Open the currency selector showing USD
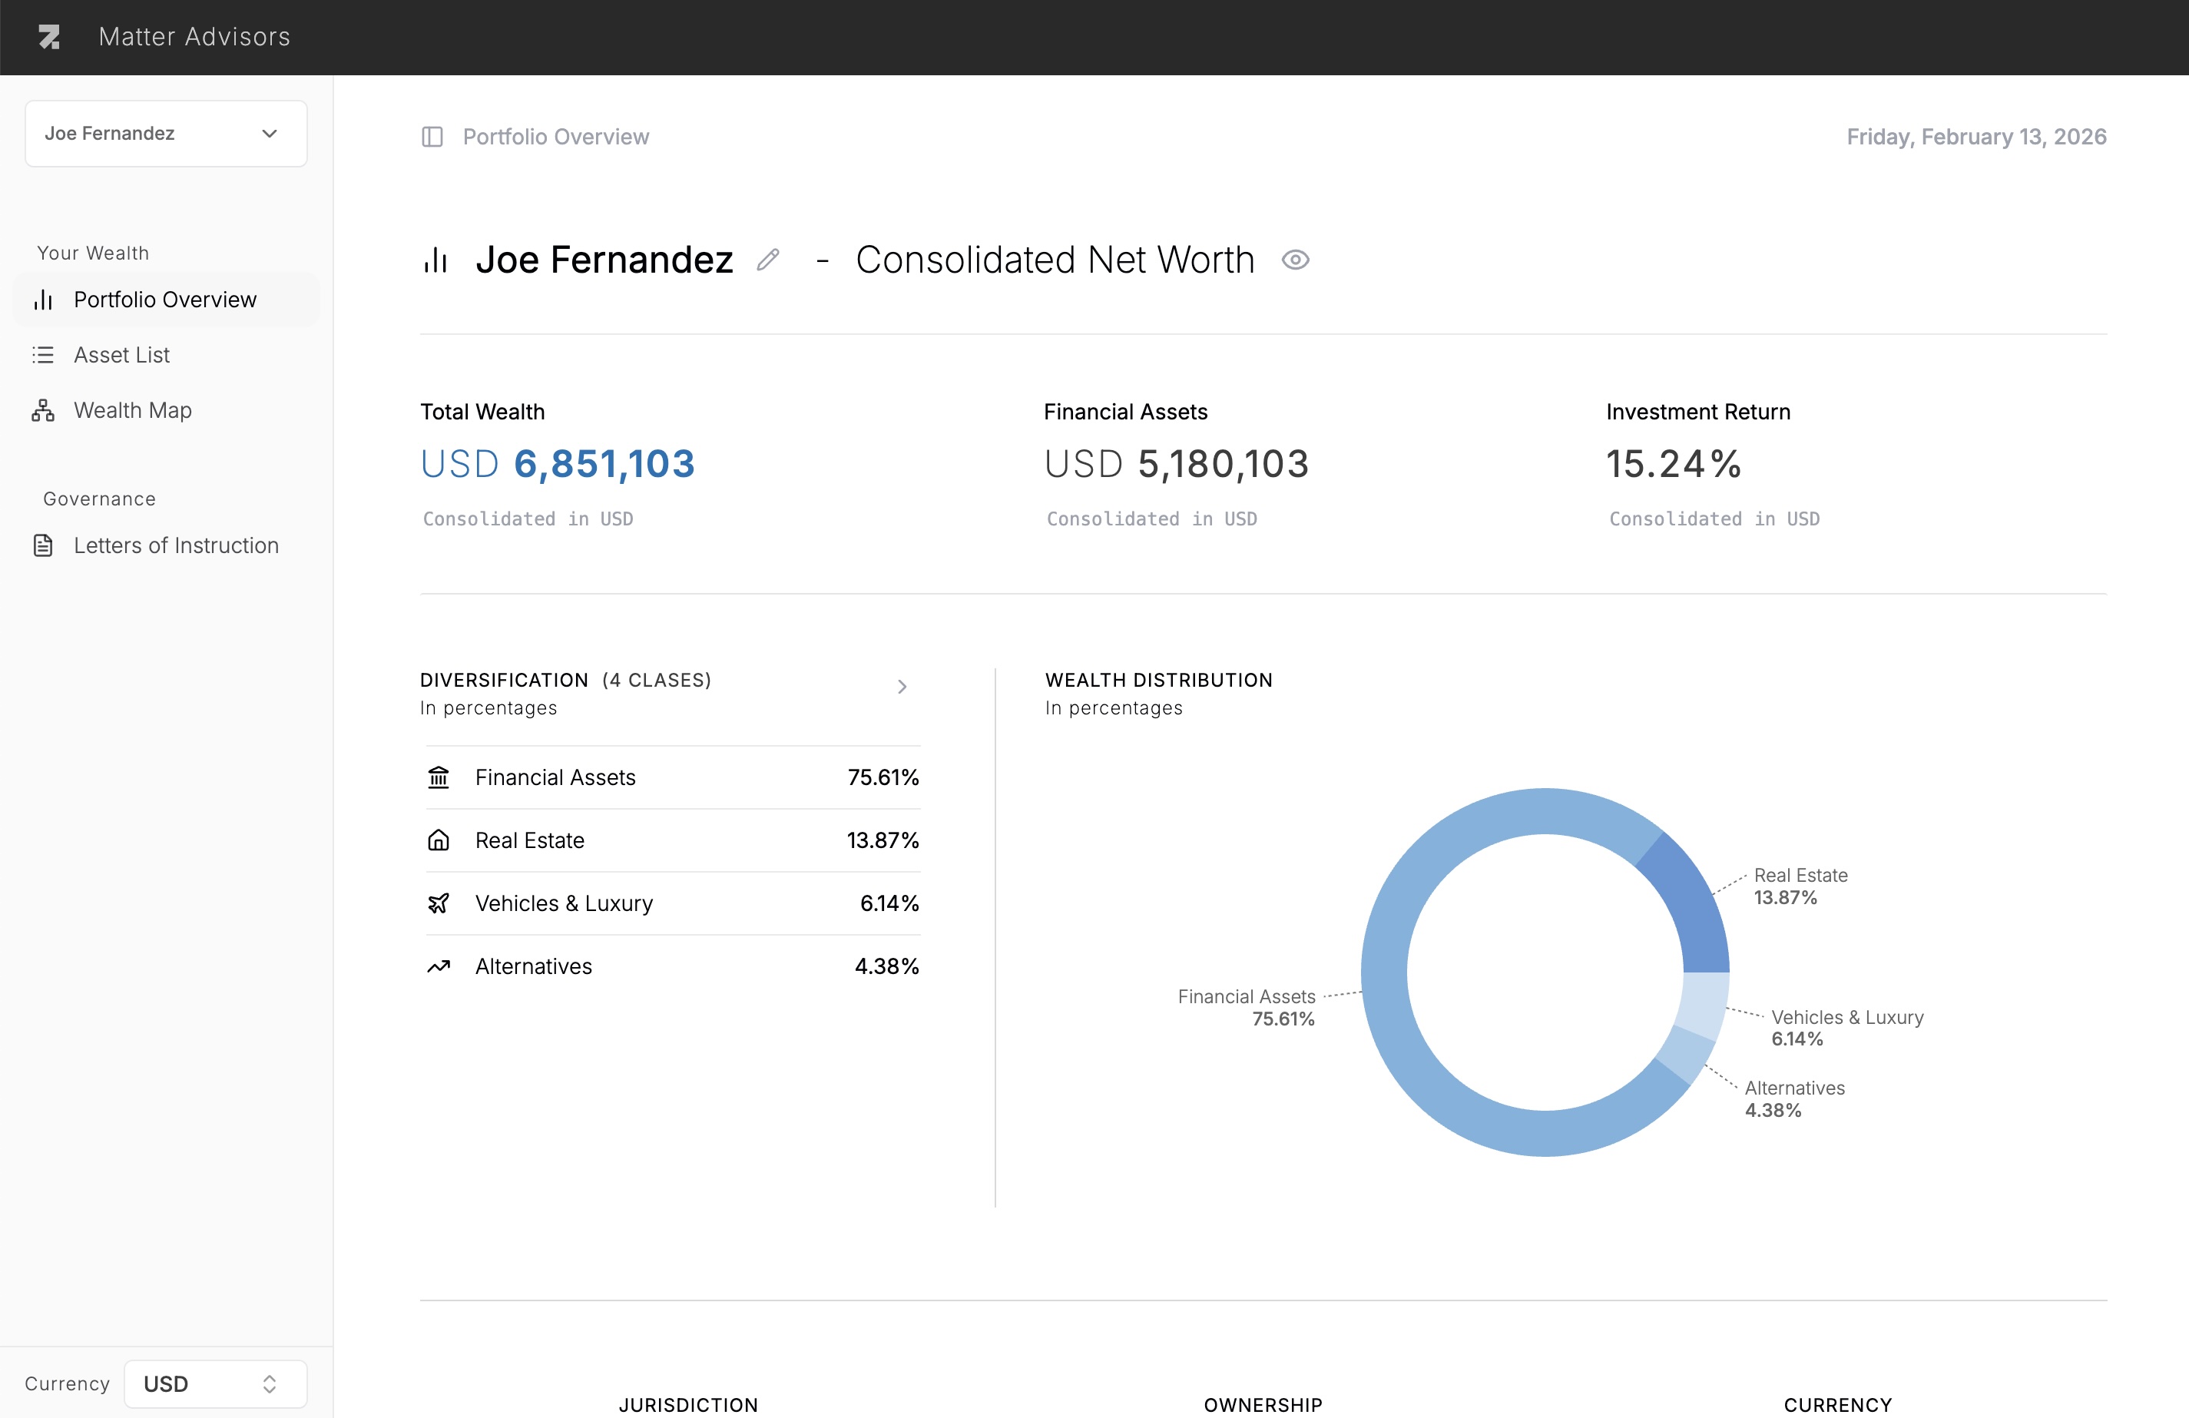 [214, 1383]
